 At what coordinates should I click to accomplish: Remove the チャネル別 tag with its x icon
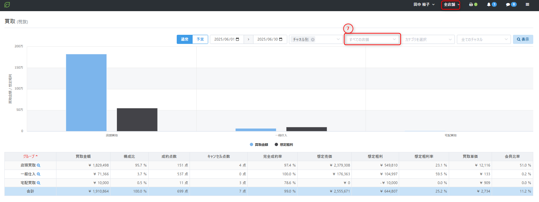click(x=313, y=40)
